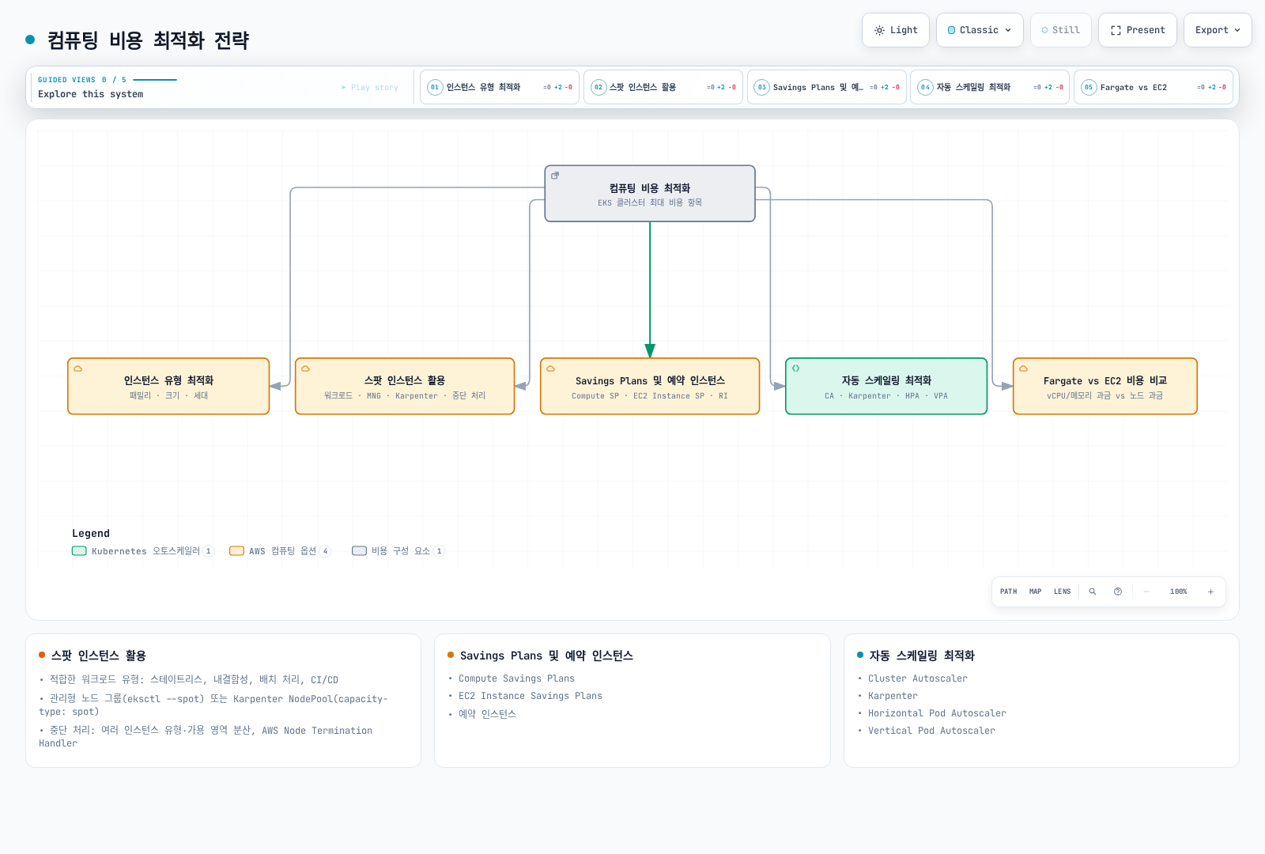Click the search magnifier icon
Screen dimensions: 1265x854
(1093, 591)
